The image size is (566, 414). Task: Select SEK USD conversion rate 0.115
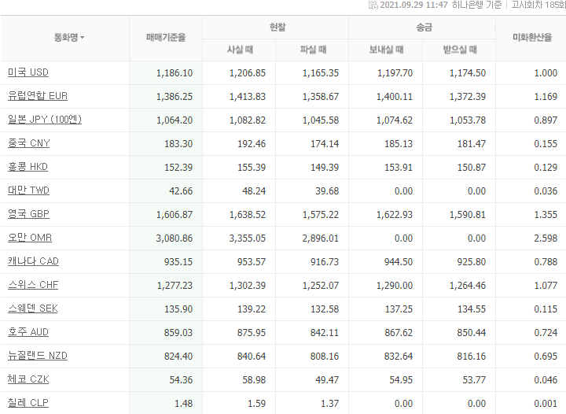[x=546, y=309]
